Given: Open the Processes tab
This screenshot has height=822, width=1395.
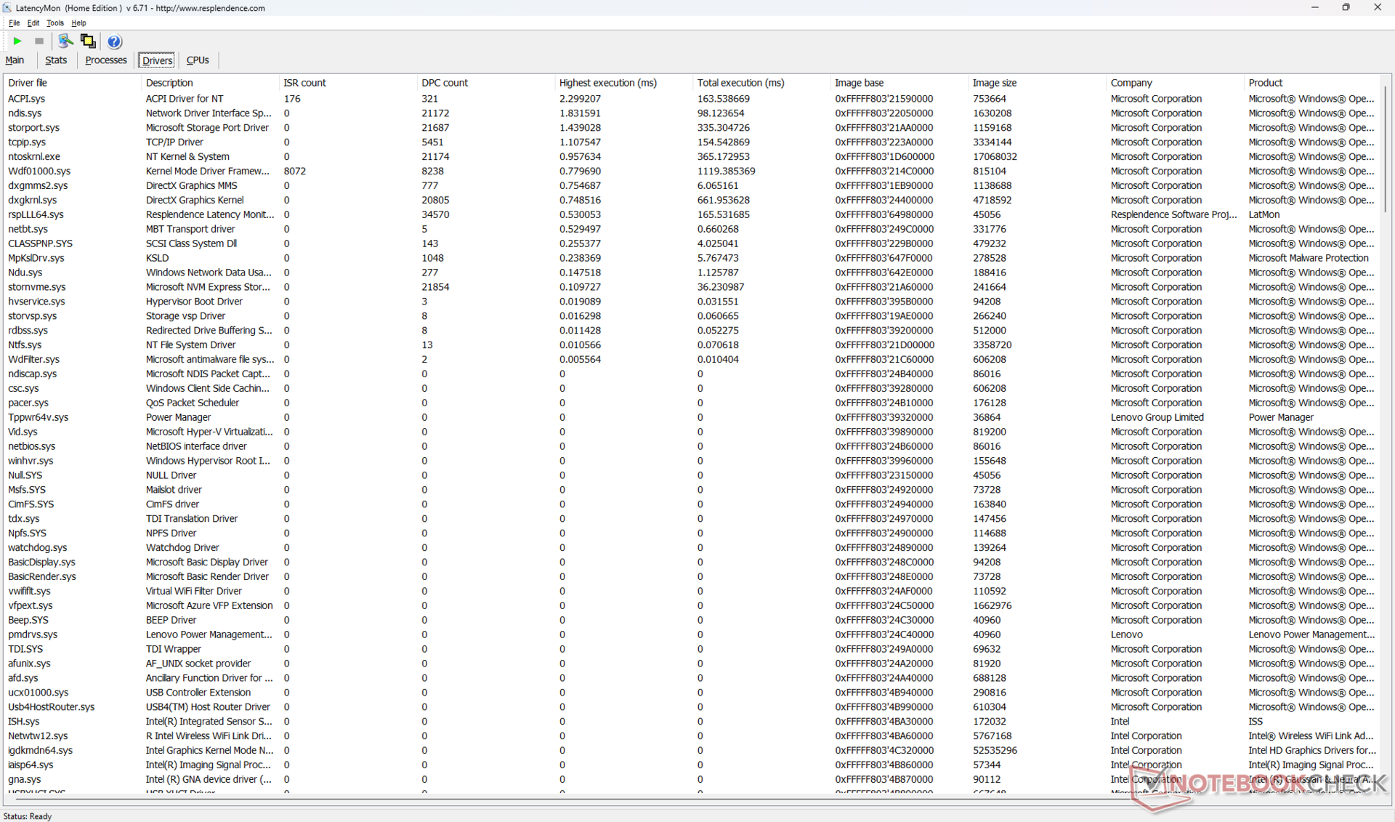Looking at the screenshot, I should point(105,60).
